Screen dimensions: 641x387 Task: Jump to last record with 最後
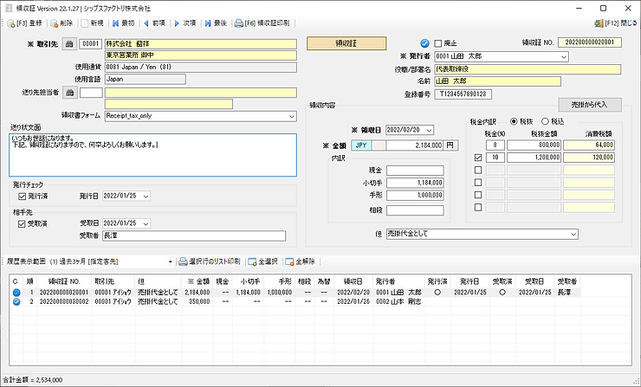tap(216, 23)
